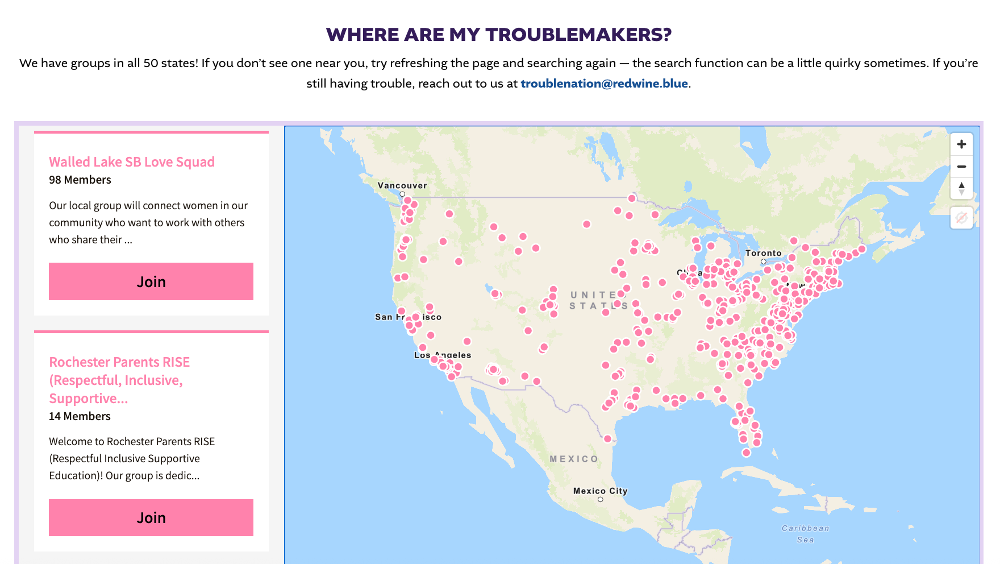1000x564 pixels.
Task: Click the southernmost Florida pink pin
Action: pyautogui.click(x=747, y=453)
